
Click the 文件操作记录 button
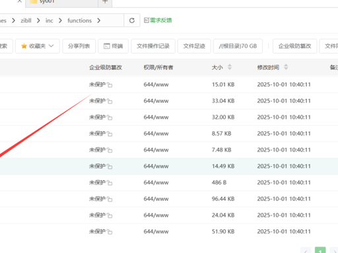pyautogui.click(x=153, y=46)
